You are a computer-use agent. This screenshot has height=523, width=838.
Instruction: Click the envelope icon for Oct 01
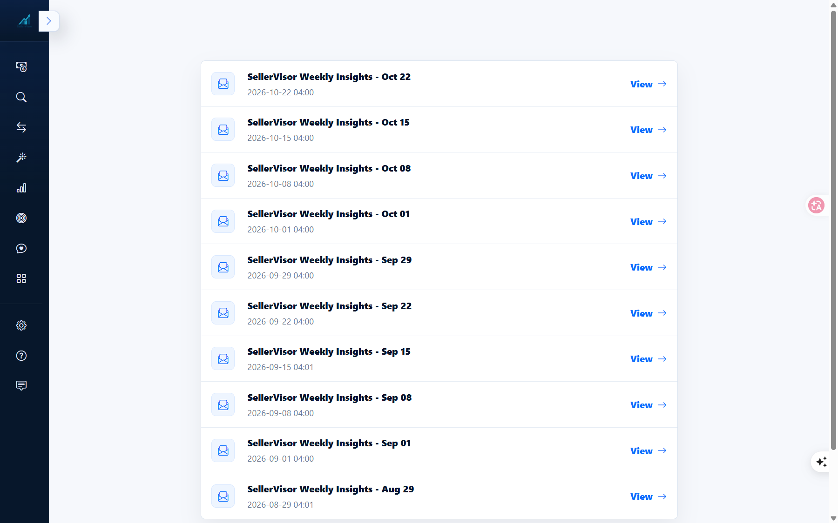(223, 221)
